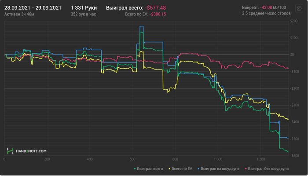Click the total winnings value '-$577.48'
This screenshot has height=176, width=308.
click(x=155, y=8)
